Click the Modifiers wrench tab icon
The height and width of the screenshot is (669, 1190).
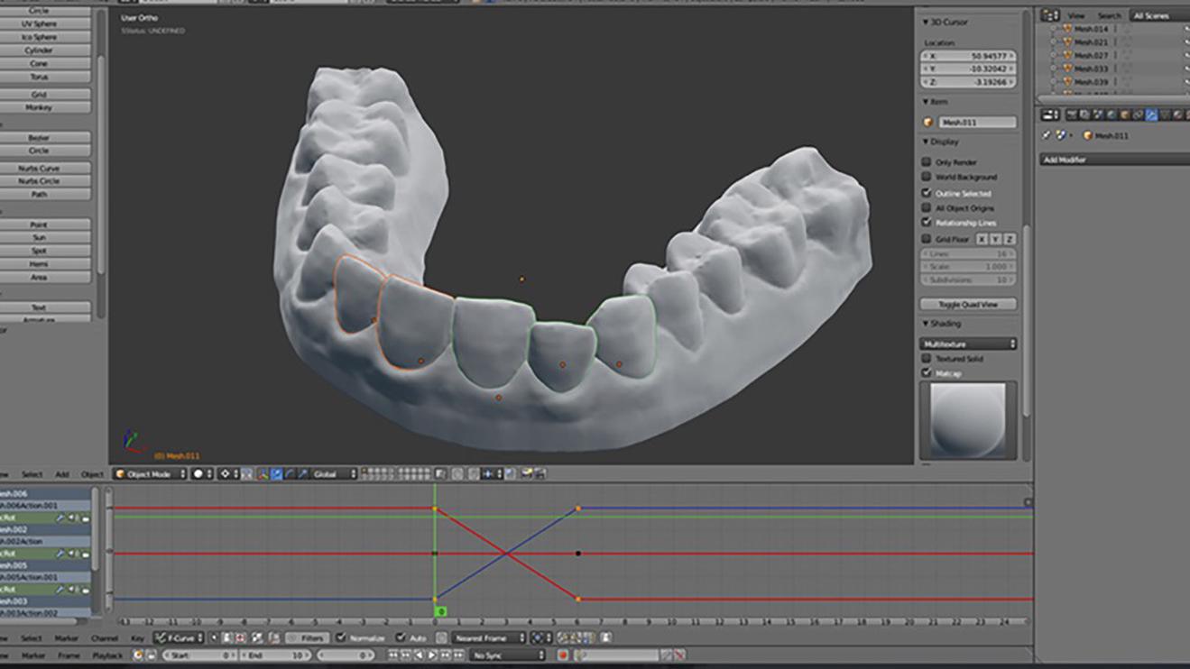pos(1151,115)
